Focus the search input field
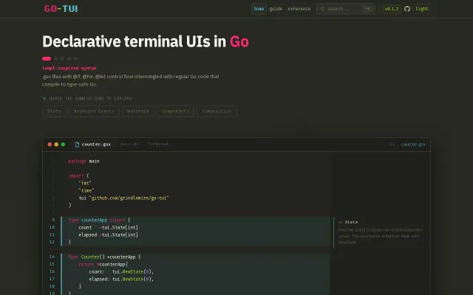 point(346,9)
